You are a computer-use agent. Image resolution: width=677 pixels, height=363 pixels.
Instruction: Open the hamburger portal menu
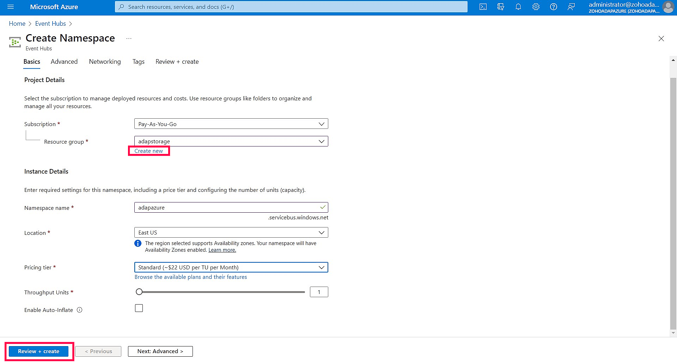(x=11, y=7)
